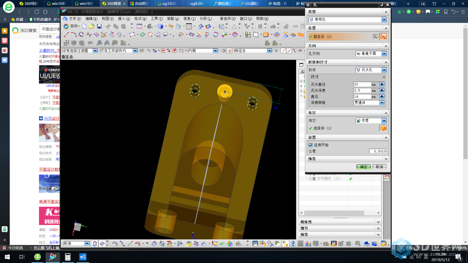Screen dimensions: 468x263
Task: Click the horizontal scrollbar in navigator panel
Action: 334,213
